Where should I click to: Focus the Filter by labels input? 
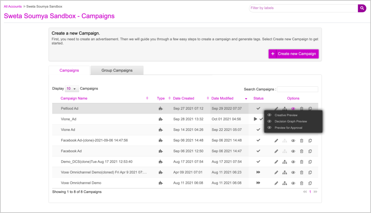pos(303,8)
